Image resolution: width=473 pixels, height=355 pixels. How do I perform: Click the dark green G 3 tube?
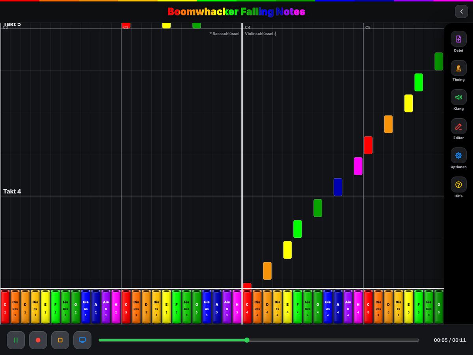coord(197,307)
